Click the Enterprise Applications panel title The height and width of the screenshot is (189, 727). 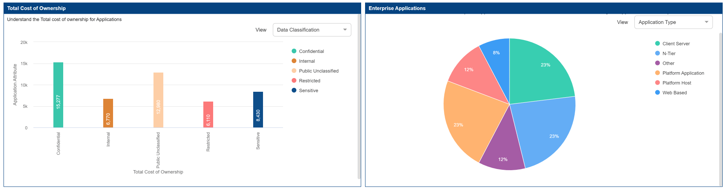[x=397, y=8]
